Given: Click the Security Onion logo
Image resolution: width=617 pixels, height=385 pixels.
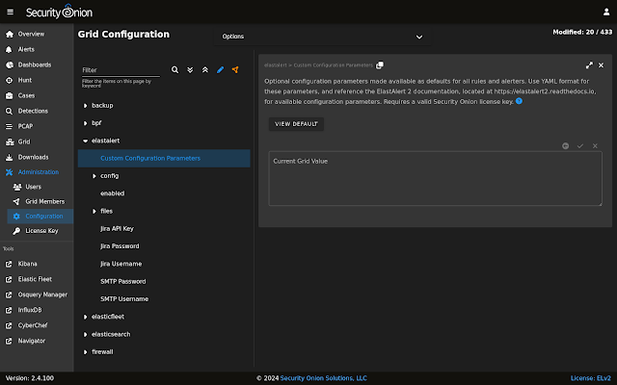Looking at the screenshot, I should 59,12.
